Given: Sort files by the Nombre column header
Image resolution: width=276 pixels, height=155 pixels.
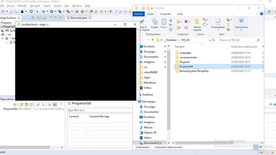Looking at the screenshot, I should coord(179,47).
